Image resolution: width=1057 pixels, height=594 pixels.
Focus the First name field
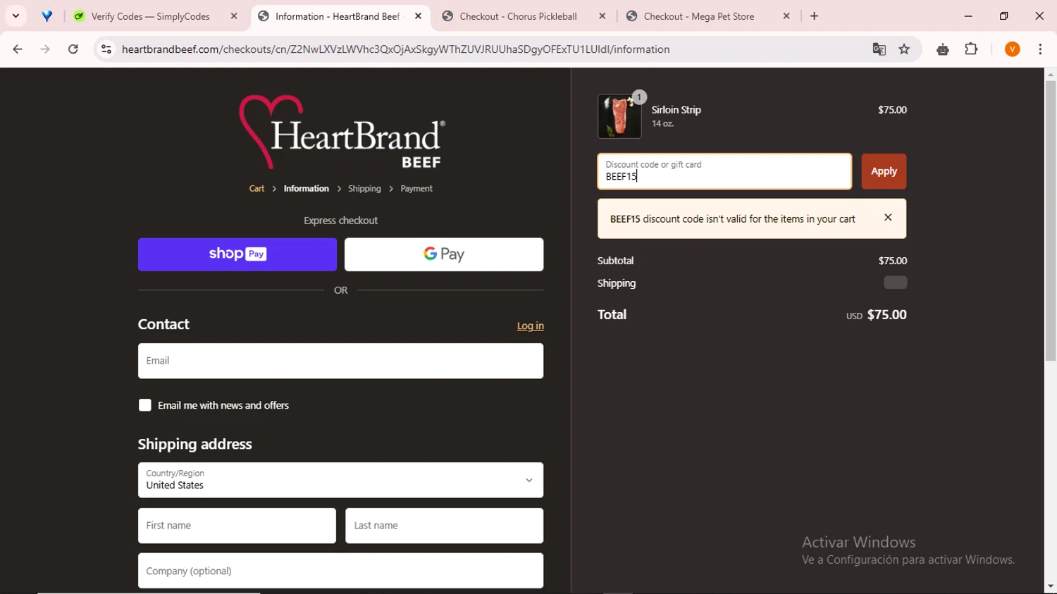pyautogui.click(x=237, y=526)
